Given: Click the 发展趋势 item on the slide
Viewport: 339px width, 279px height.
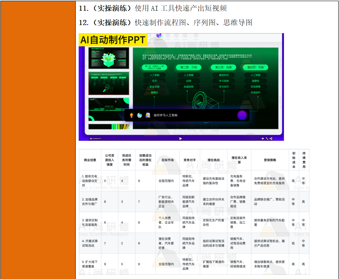Looking at the screenshot, I should tap(189, 87).
